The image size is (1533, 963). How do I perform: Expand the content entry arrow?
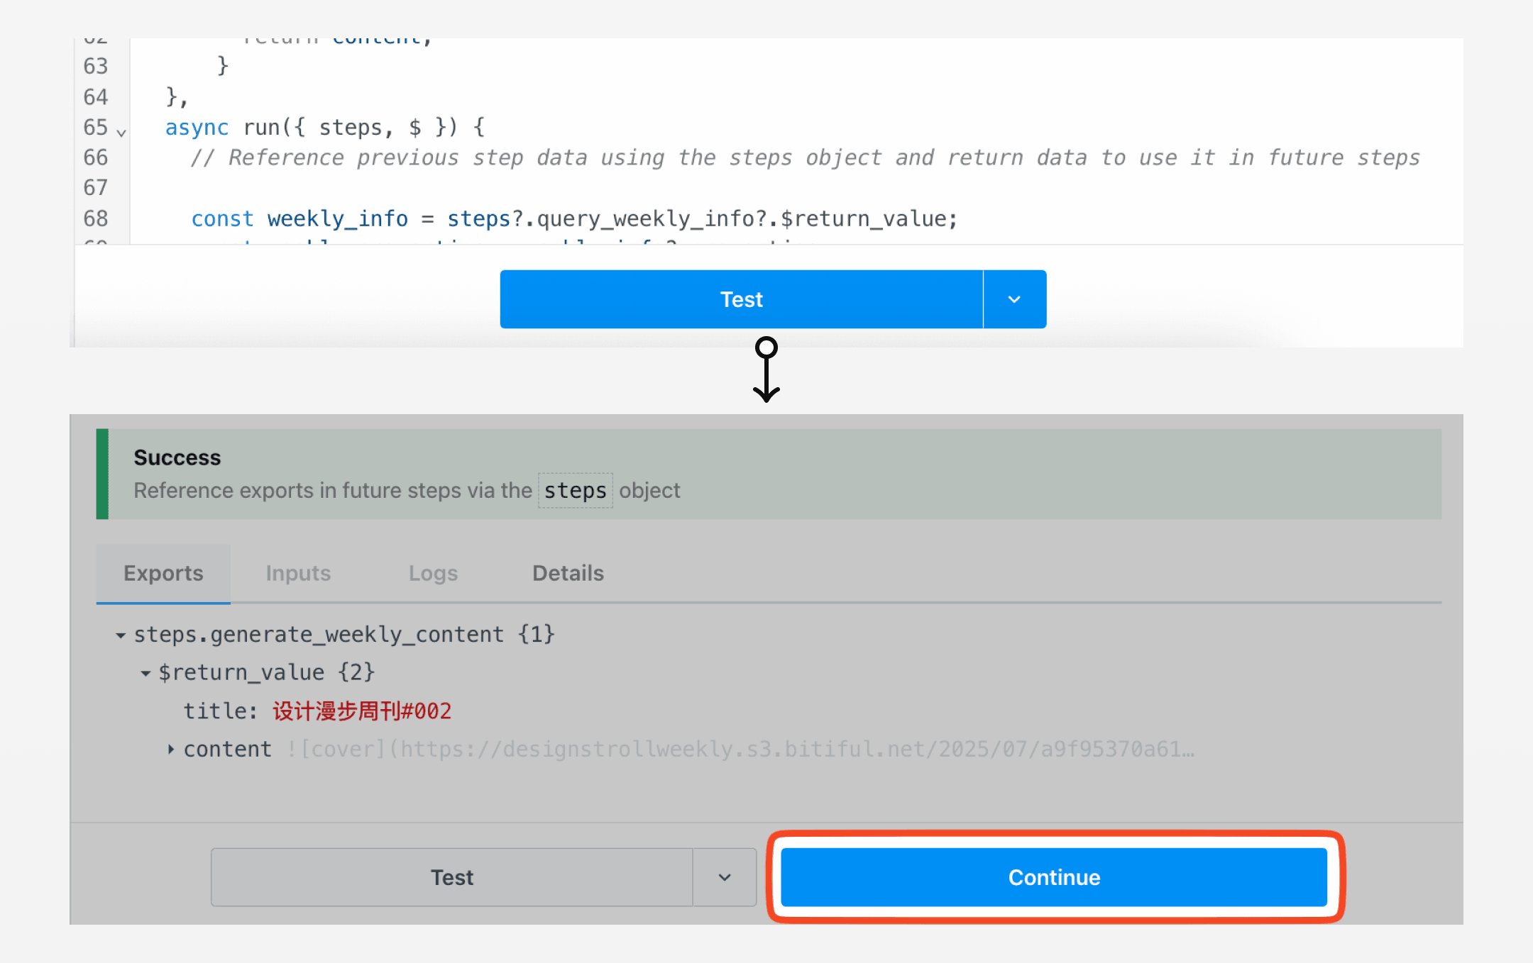pos(171,749)
